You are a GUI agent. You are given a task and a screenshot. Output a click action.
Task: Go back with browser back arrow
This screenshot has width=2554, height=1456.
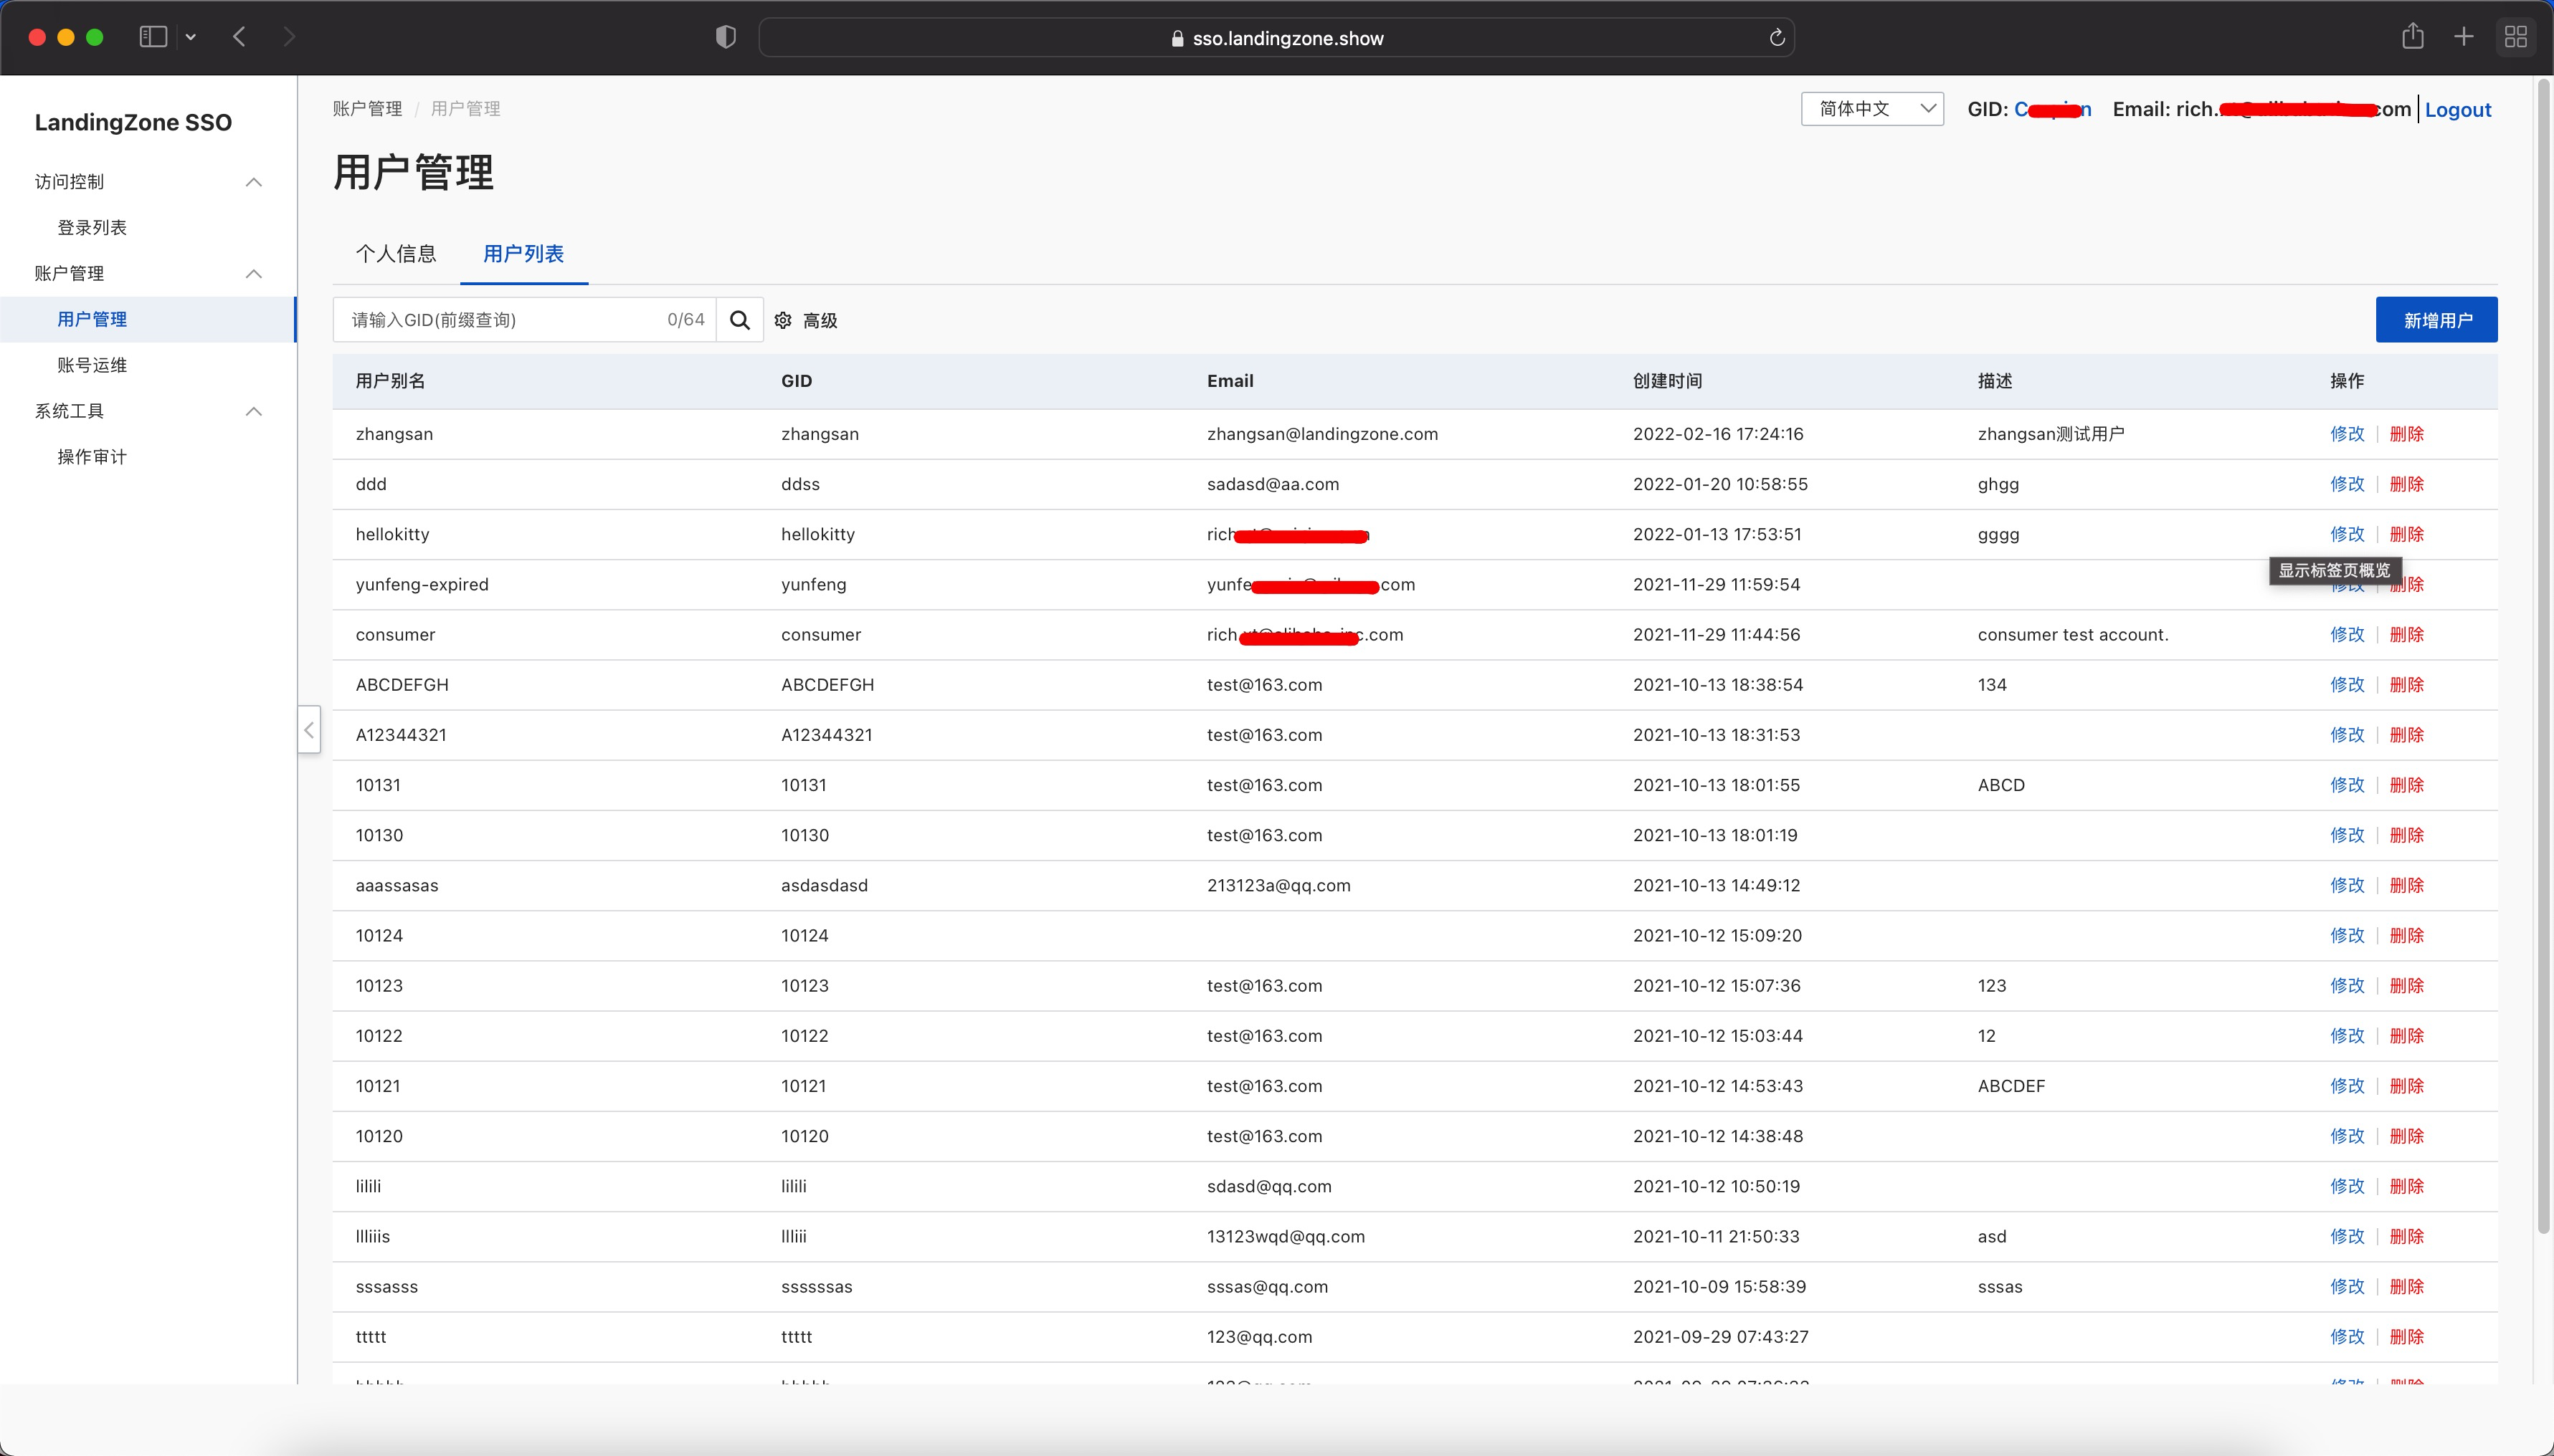click(239, 37)
